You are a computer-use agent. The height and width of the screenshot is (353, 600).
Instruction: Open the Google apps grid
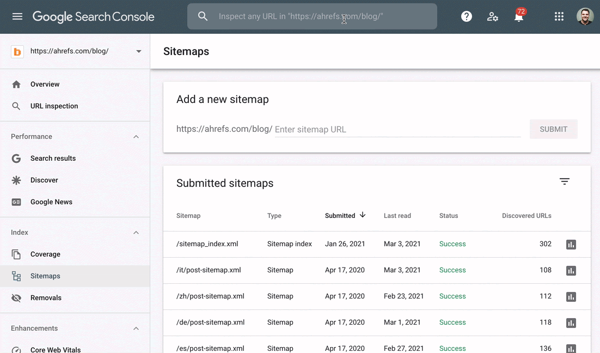559,16
